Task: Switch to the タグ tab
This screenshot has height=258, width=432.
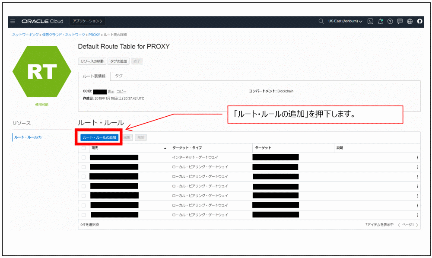Action: tap(118, 76)
